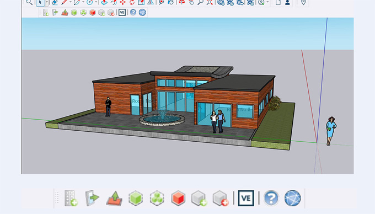
Task: Click the large VE button
Action: [246, 198]
